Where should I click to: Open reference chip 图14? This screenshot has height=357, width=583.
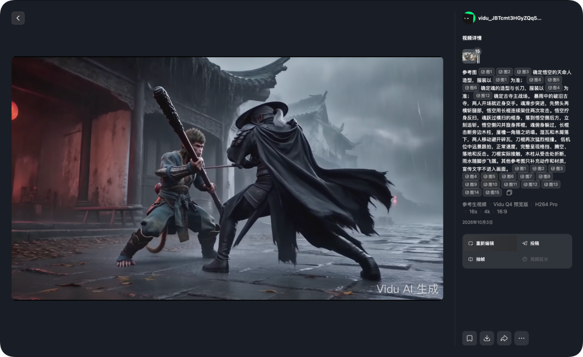coord(472,193)
